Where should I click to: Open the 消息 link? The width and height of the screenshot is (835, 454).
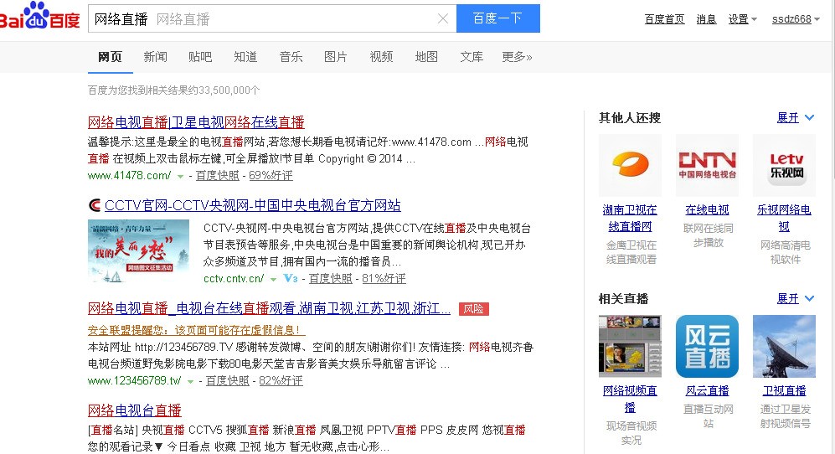pyautogui.click(x=706, y=19)
